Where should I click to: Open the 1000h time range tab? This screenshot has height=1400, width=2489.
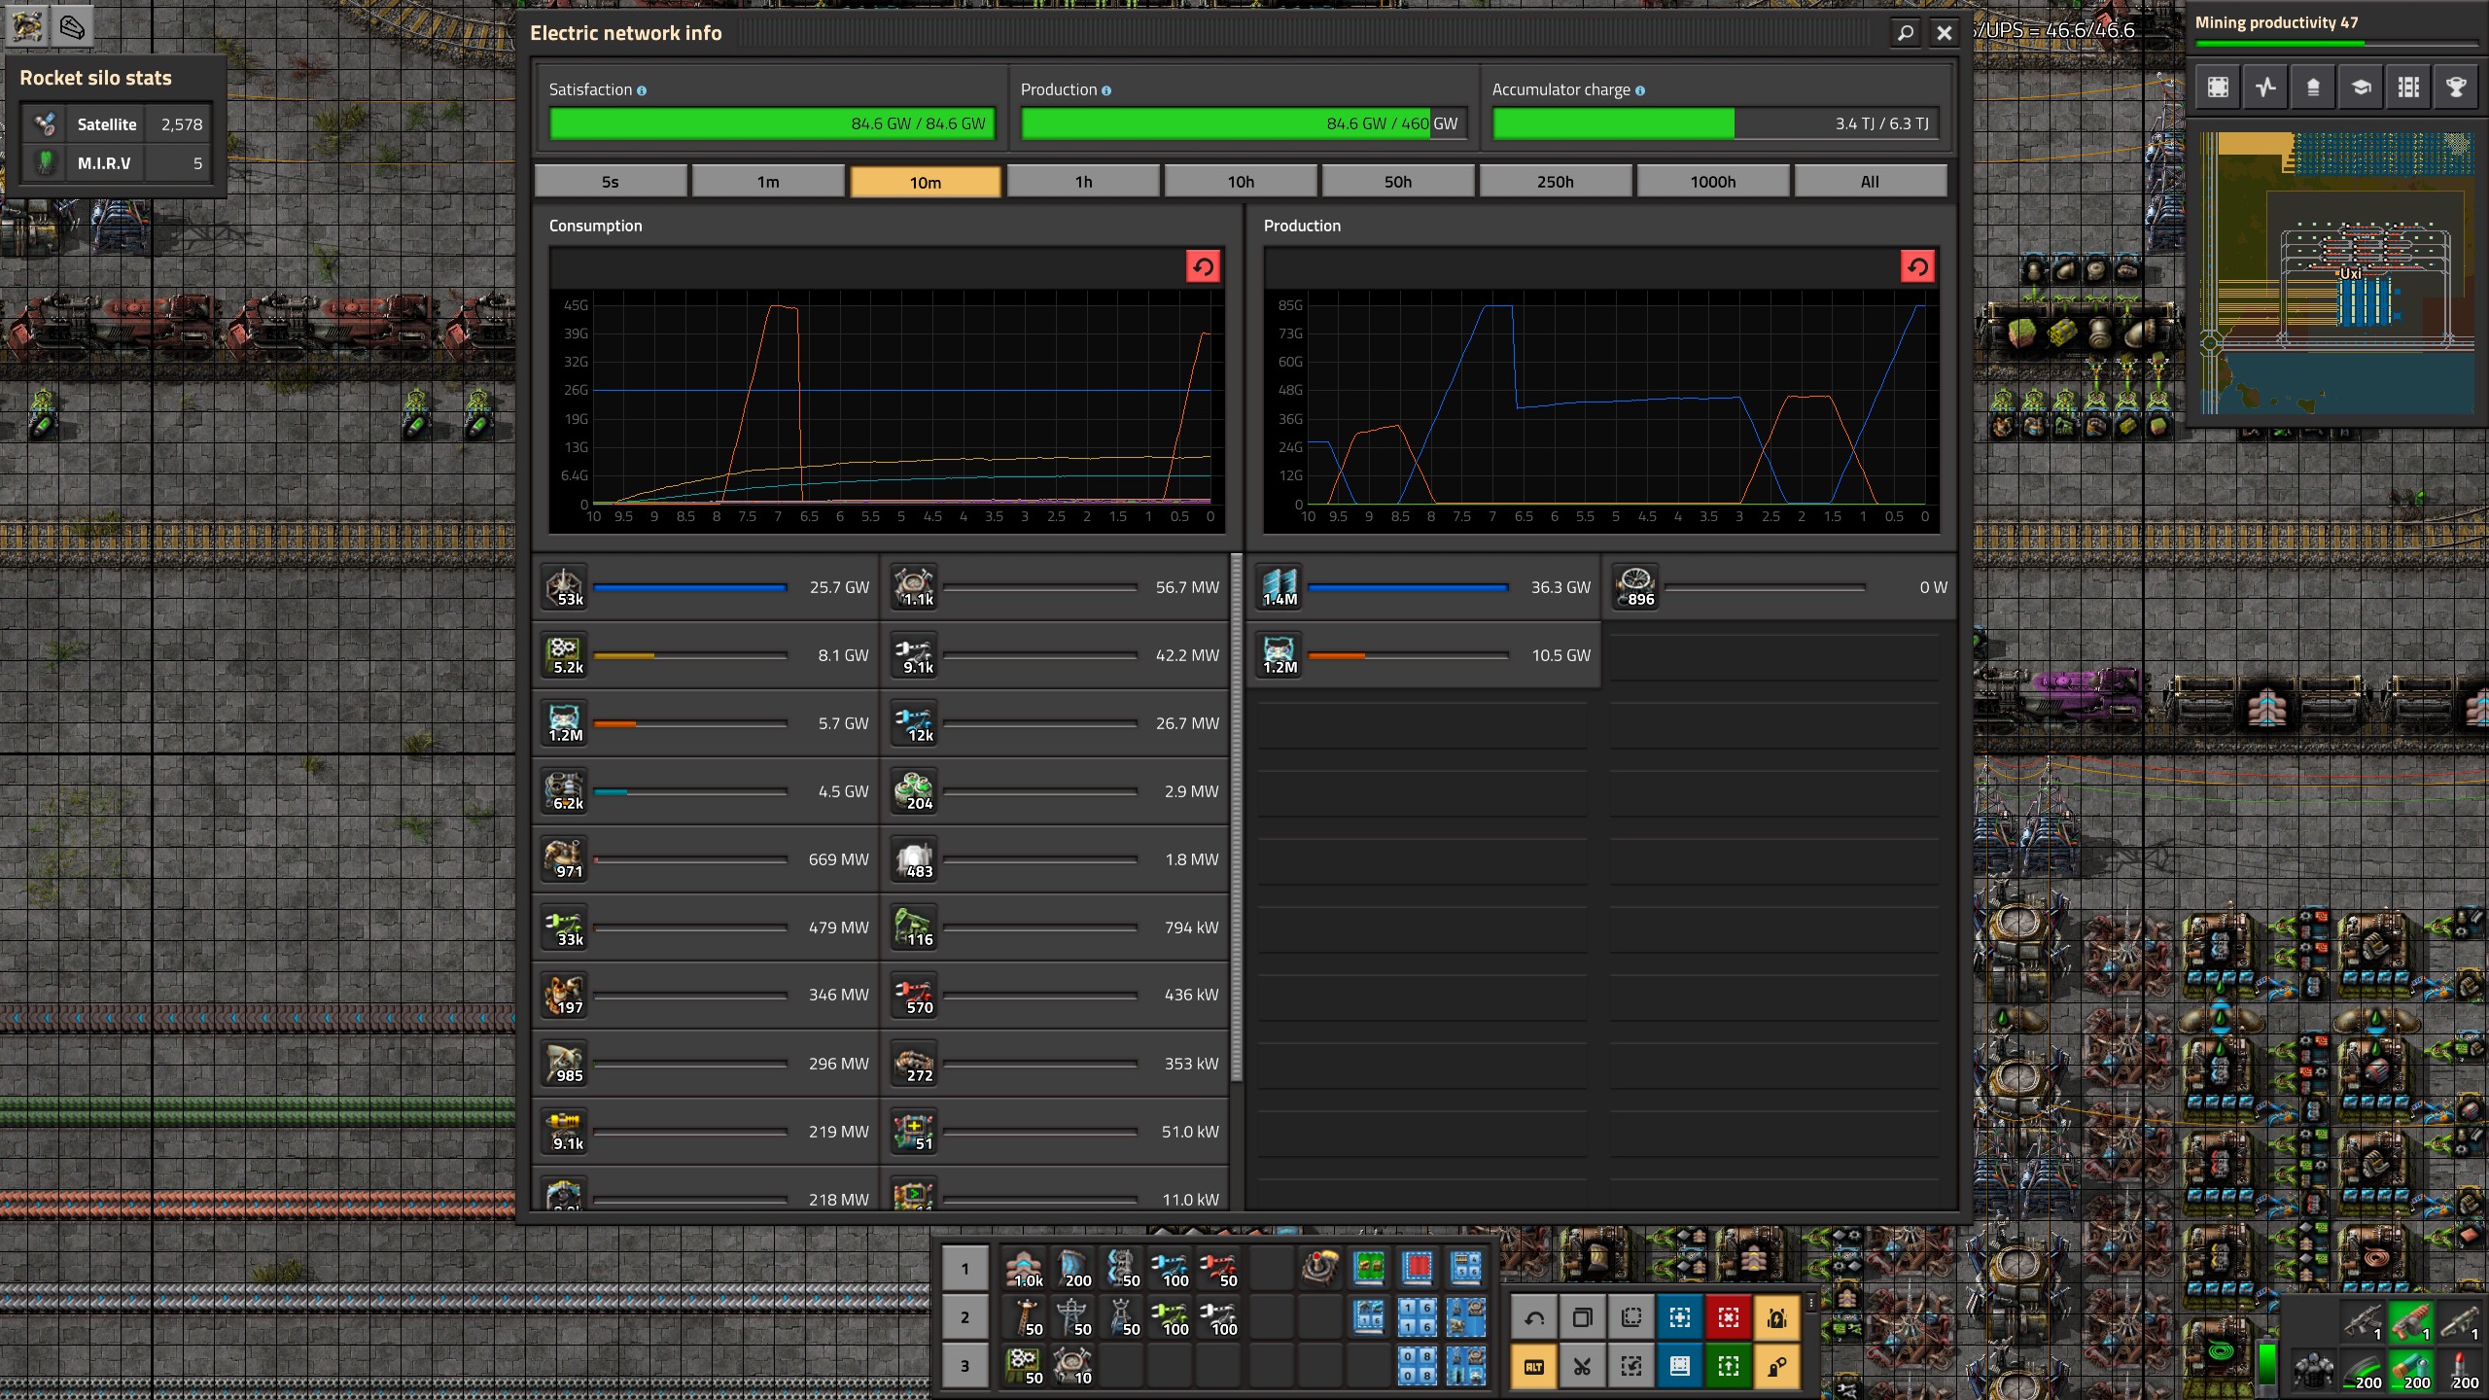pyautogui.click(x=1713, y=182)
